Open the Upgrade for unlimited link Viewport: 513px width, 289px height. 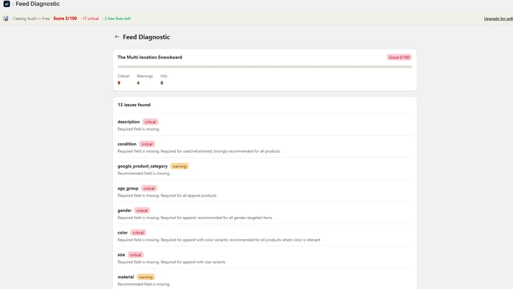click(x=498, y=19)
